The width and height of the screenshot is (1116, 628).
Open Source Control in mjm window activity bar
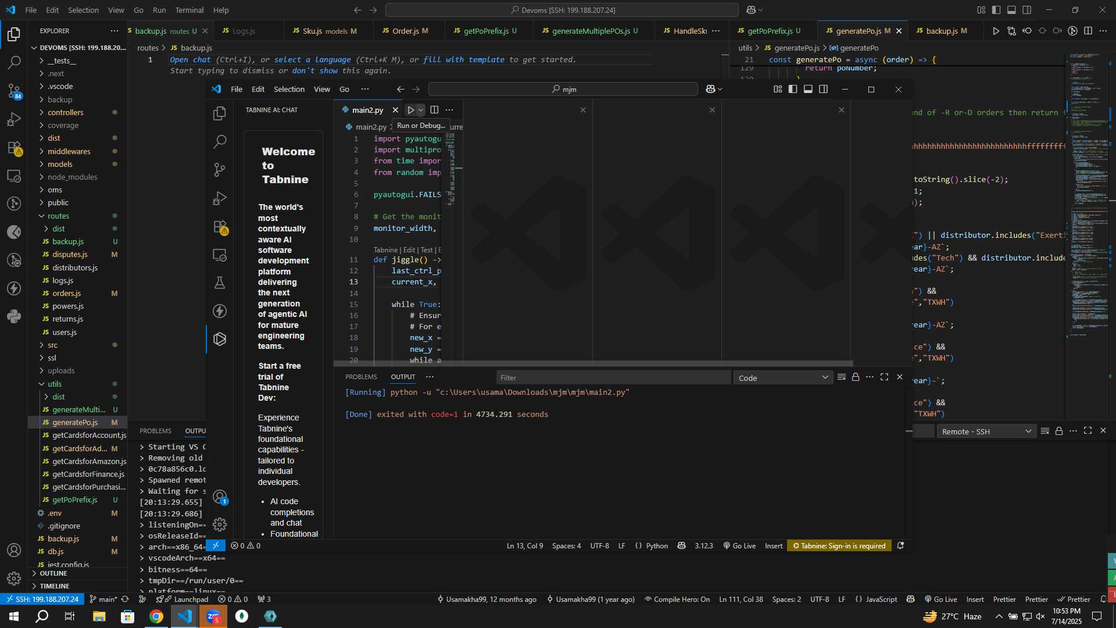coord(220,169)
